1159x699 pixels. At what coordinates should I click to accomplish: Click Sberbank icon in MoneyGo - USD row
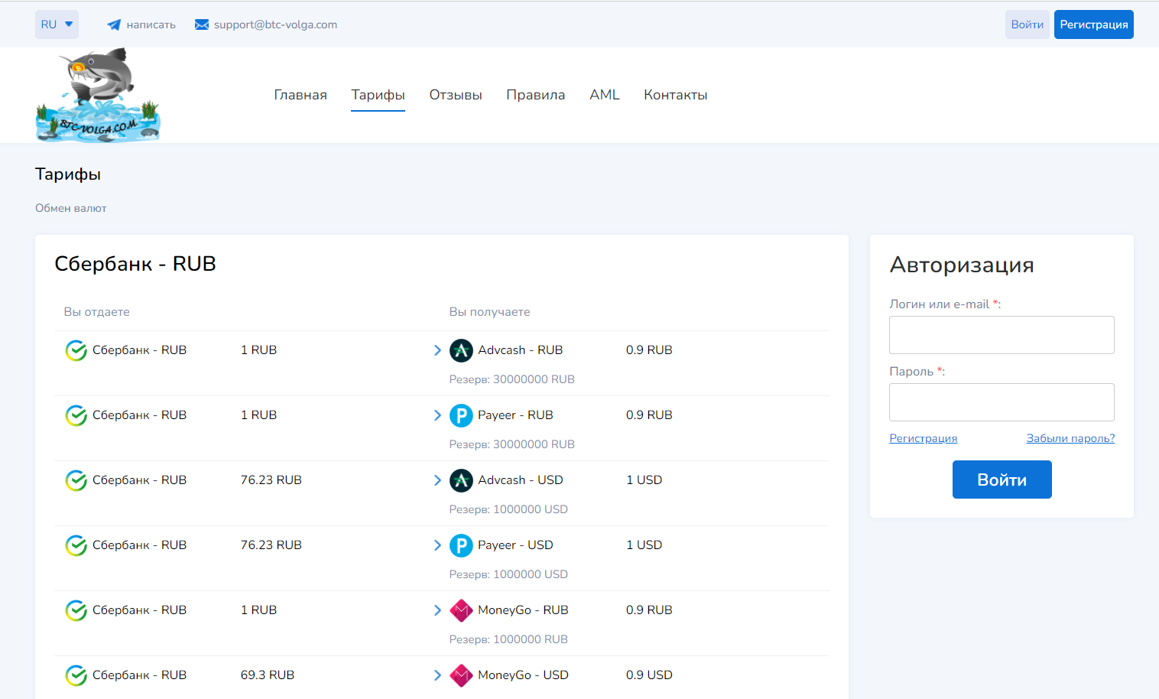(76, 675)
